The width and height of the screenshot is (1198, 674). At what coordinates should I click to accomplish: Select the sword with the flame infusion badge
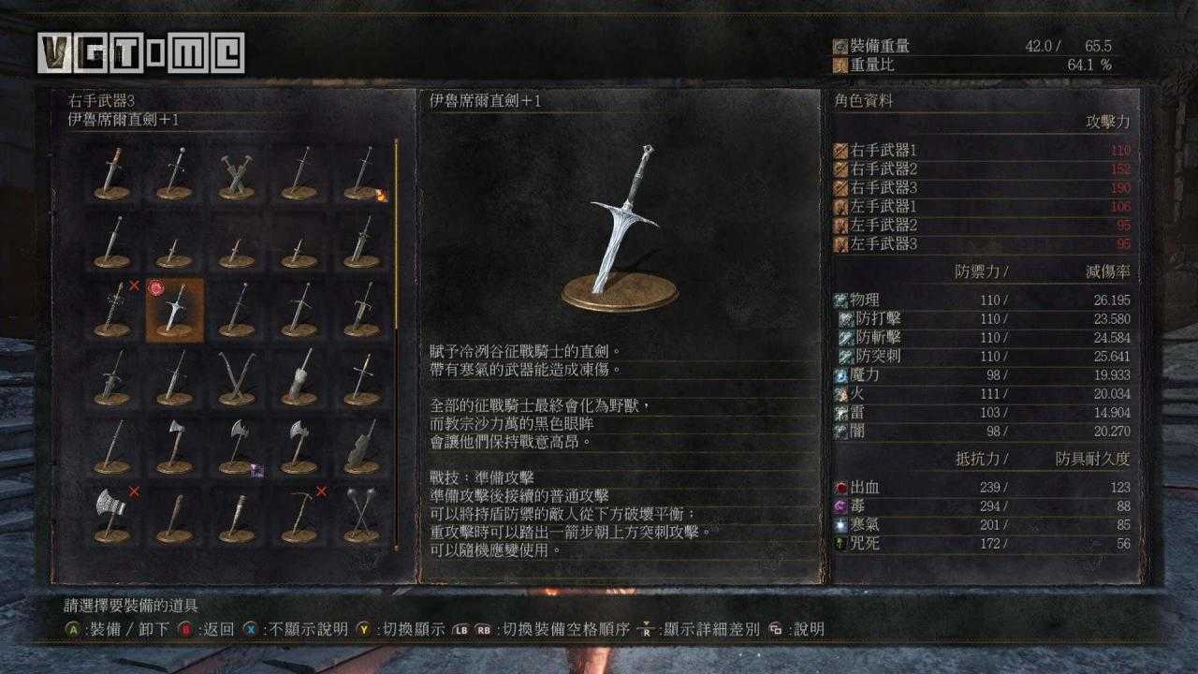[361, 173]
